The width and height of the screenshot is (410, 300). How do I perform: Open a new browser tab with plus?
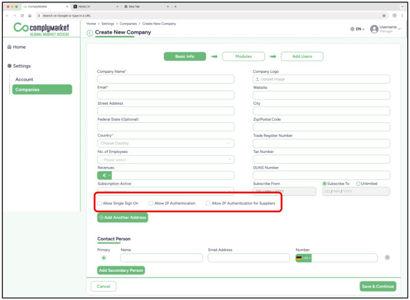coord(175,6)
